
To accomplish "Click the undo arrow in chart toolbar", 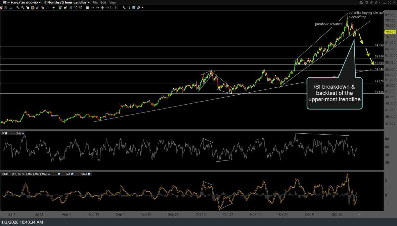I will (37, 8).
